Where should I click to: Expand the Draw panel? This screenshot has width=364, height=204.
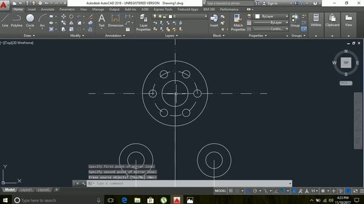coord(29,36)
